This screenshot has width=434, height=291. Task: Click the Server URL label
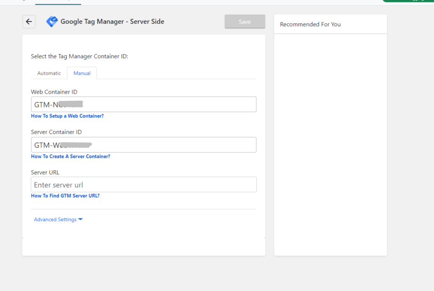pos(45,172)
